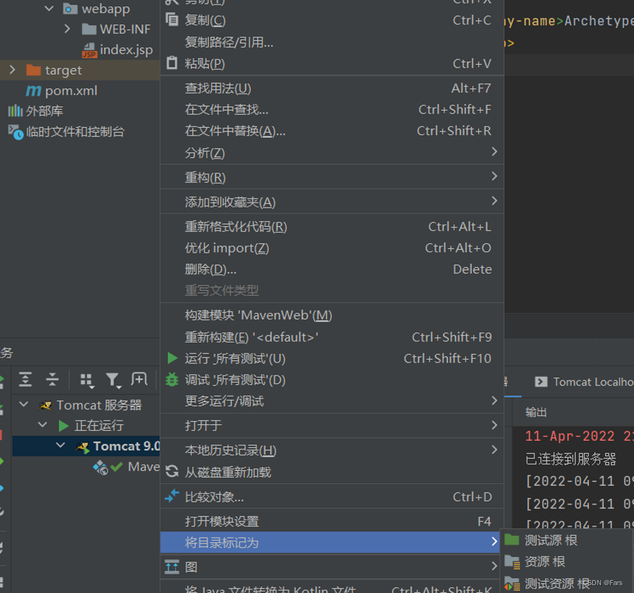Select 重新格式化代码(R) menu entry
This screenshot has height=593, width=634.
(332, 227)
